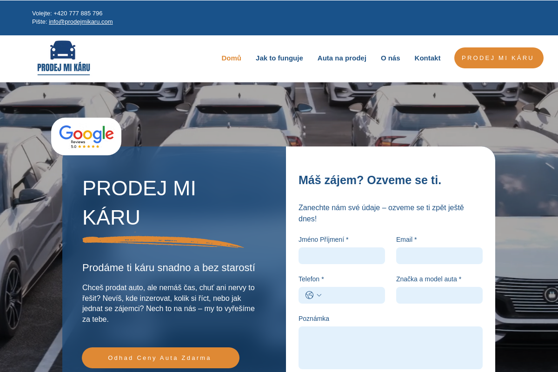558x372 pixels.
Task: Open the Jak to funguje page
Action: [279, 58]
